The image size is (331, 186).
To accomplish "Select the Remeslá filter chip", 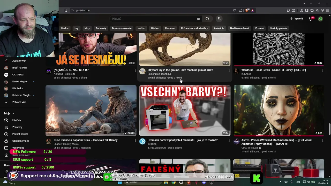I will pyautogui.click(x=170, y=28).
